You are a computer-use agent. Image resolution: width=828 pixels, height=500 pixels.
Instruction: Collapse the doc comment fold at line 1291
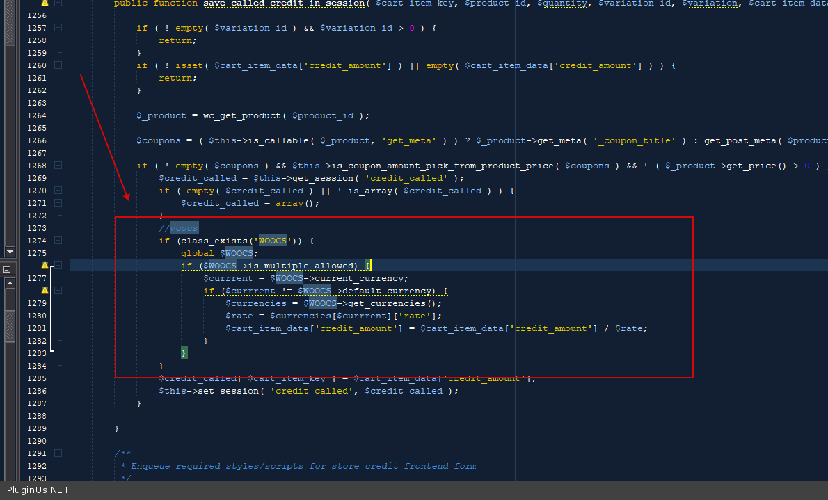(x=58, y=453)
